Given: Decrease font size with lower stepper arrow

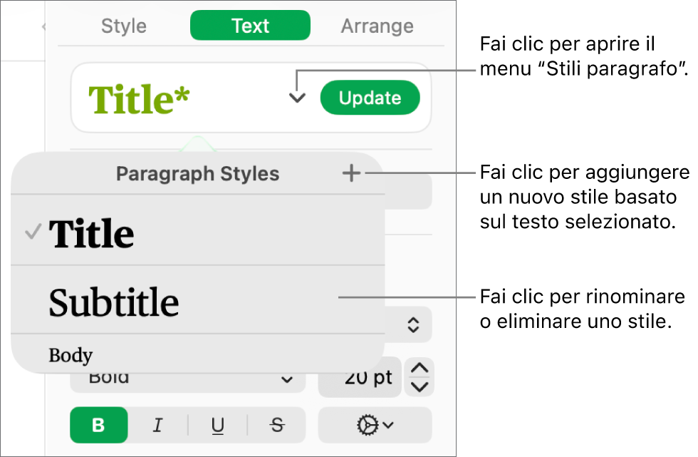Looking at the screenshot, I should pos(420,386).
